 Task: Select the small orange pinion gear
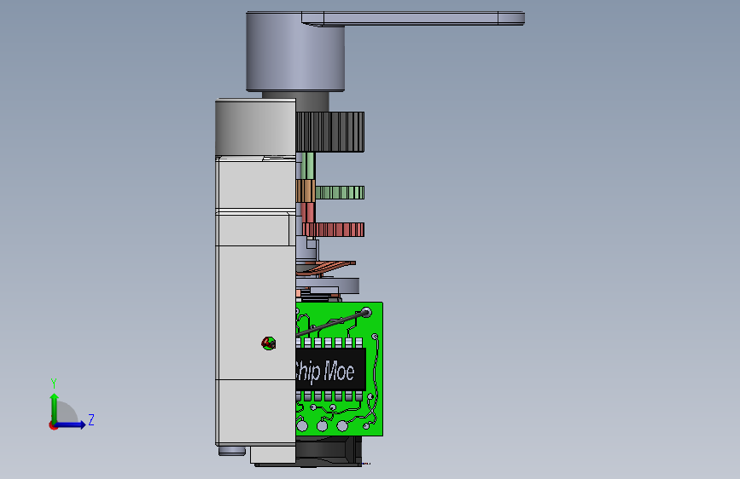[306, 191]
